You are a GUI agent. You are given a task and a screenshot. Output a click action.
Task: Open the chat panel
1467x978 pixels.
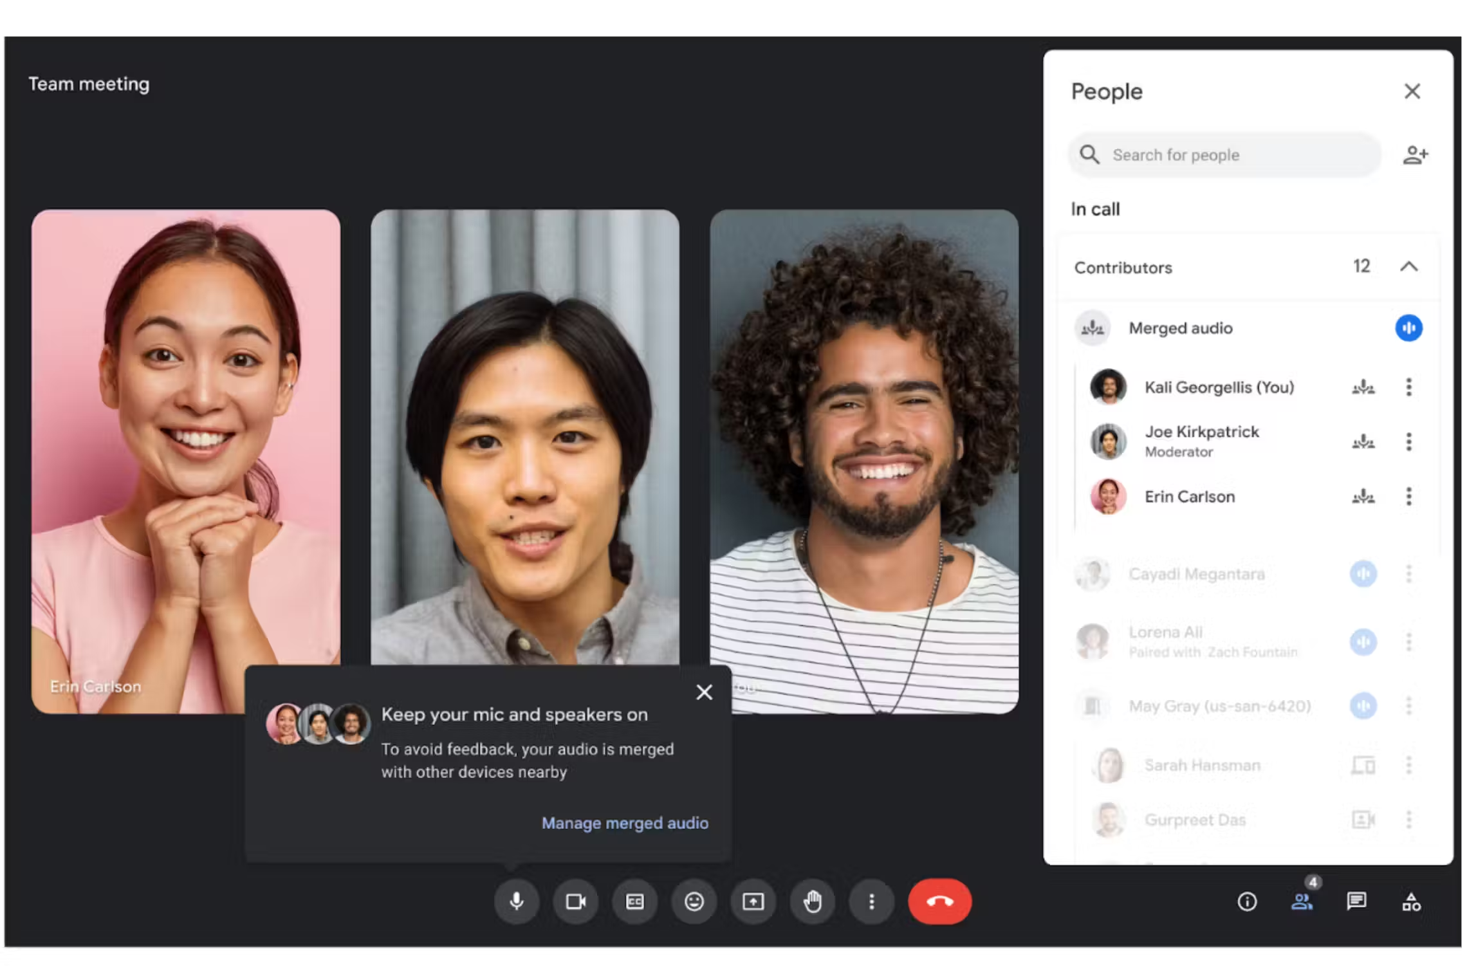(x=1356, y=901)
